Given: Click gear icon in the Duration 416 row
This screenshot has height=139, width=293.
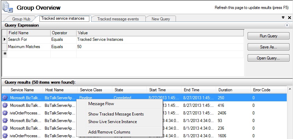Looking at the screenshot, I should [5, 105].
